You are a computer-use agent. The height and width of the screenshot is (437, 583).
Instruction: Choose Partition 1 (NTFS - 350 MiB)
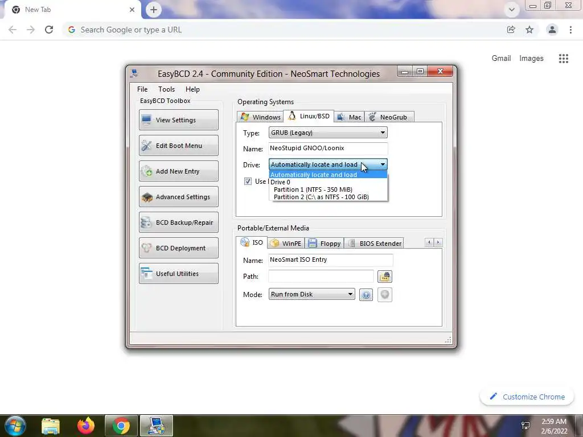pyautogui.click(x=328, y=189)
